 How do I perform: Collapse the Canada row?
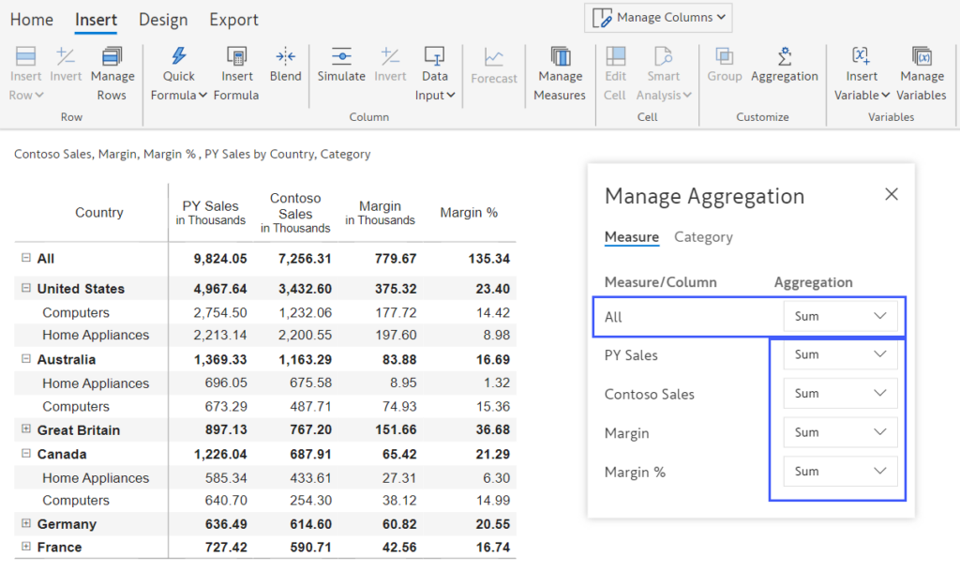25,453
